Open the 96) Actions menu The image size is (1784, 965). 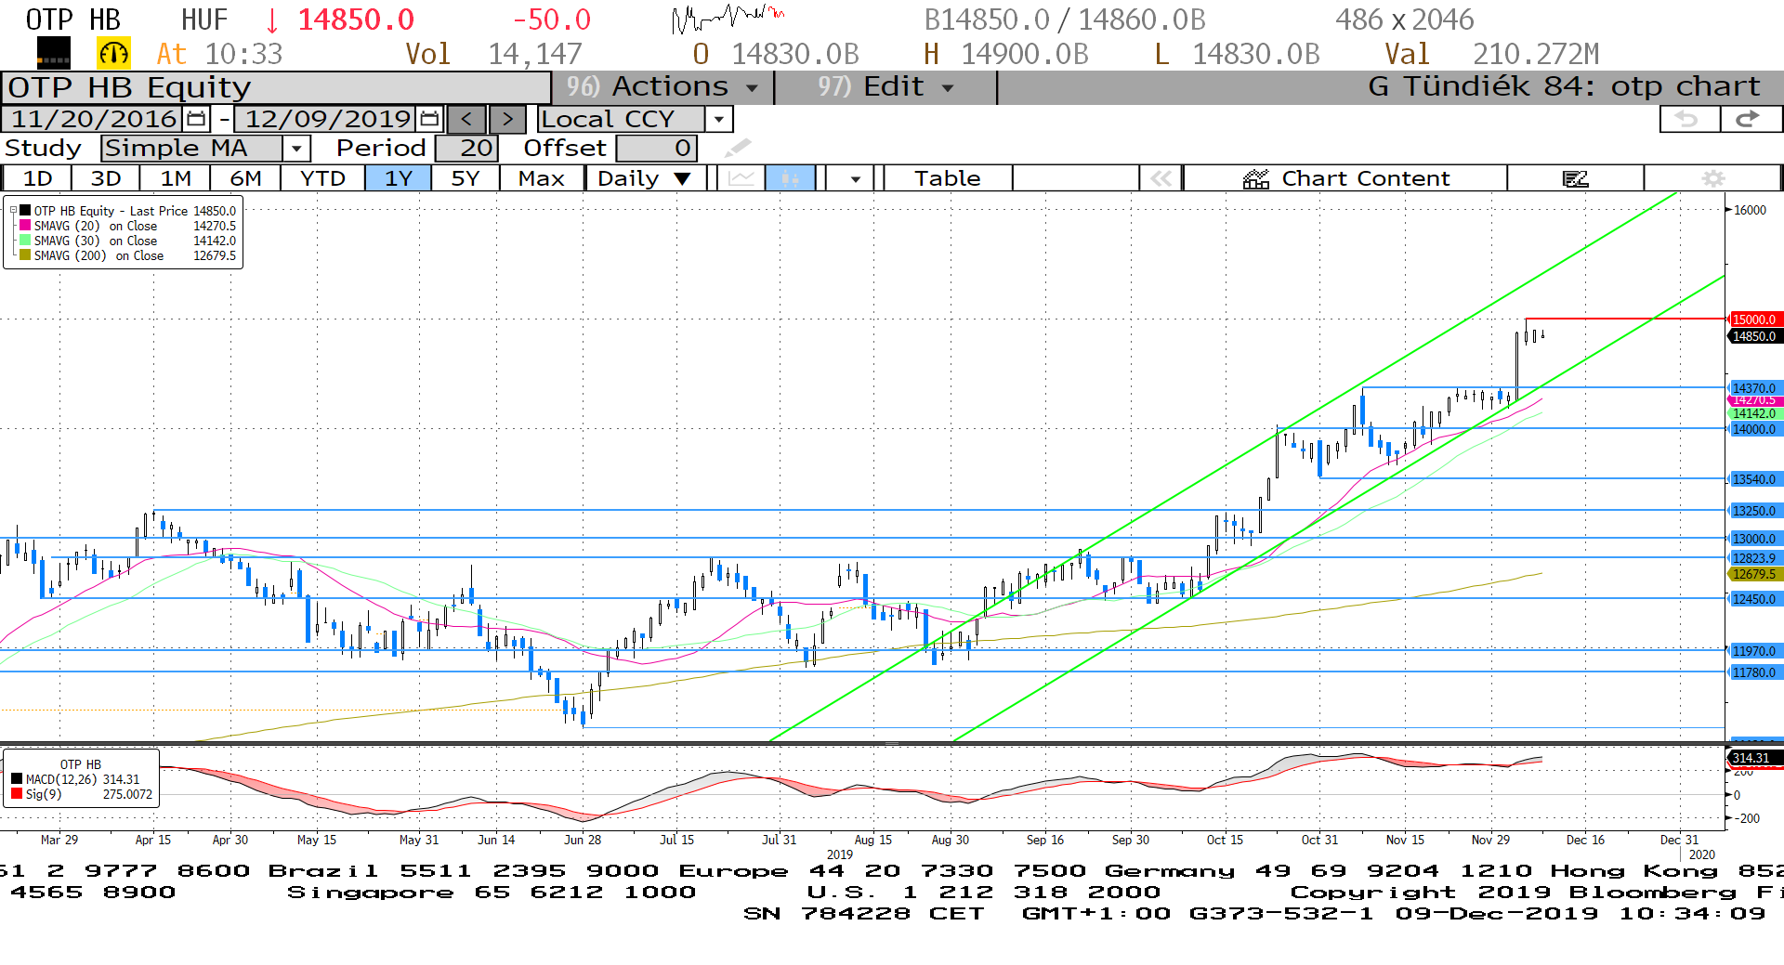(x=663, y=87)
